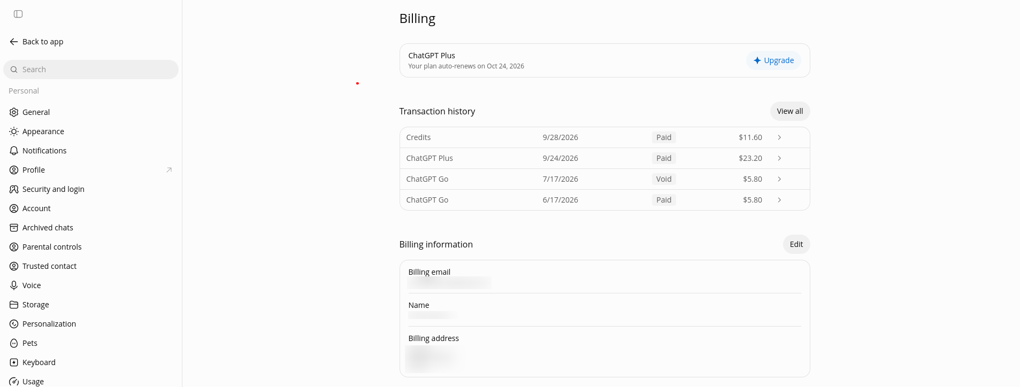
Task: Toggle the sidebar collapse icon
Action: pos(18,14)
